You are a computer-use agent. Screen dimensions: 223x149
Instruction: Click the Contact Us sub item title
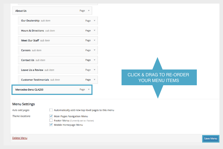coord(28,60)
